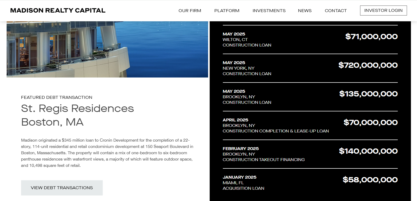Click the Cronin Development loan description paragraph
Screen dimensions: 417x201
pyautogui.click(x=107, y=153)
